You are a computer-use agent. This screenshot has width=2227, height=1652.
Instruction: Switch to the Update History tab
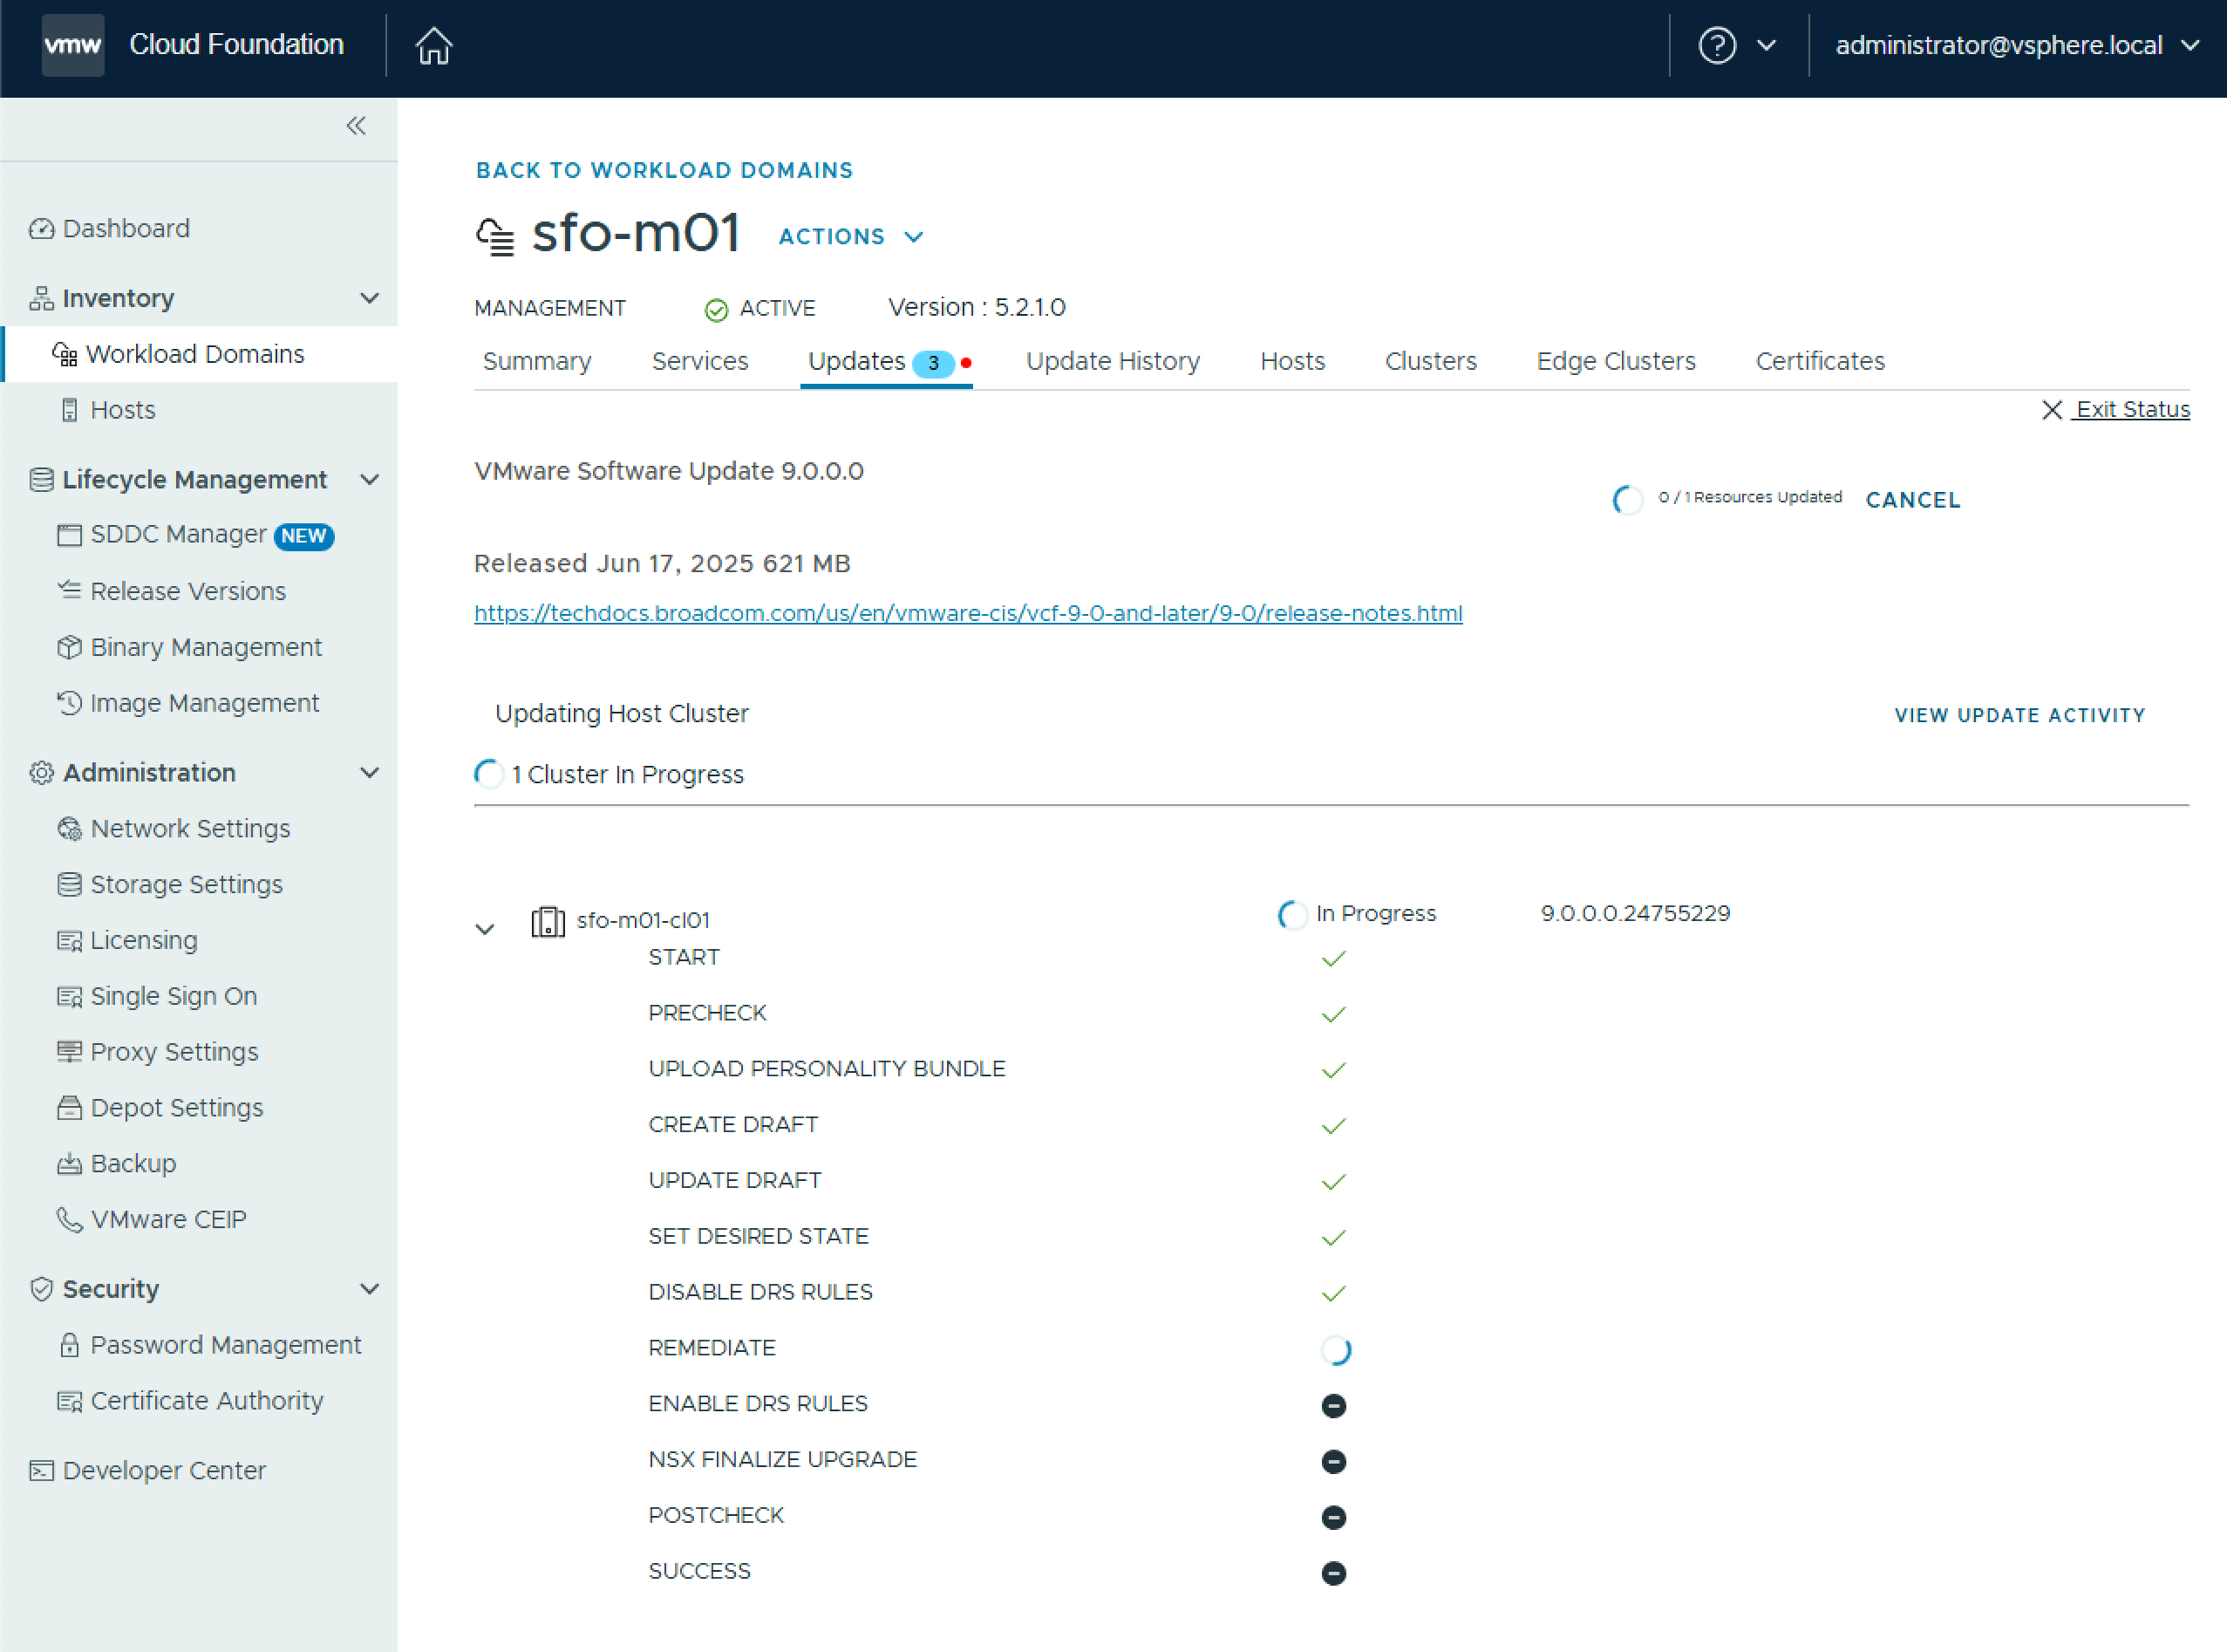[x=1112, y=361]
